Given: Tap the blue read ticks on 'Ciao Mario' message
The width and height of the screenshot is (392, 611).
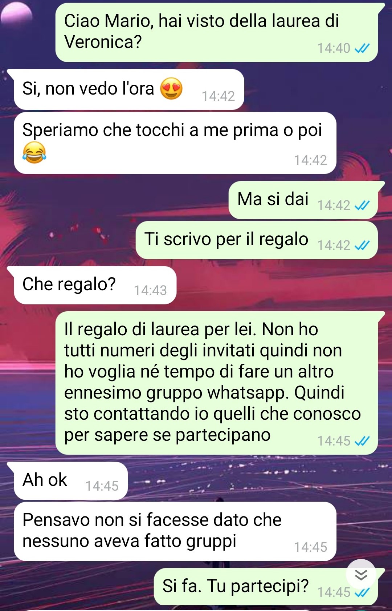Looking at the screenshot, I should coord(362,48).
